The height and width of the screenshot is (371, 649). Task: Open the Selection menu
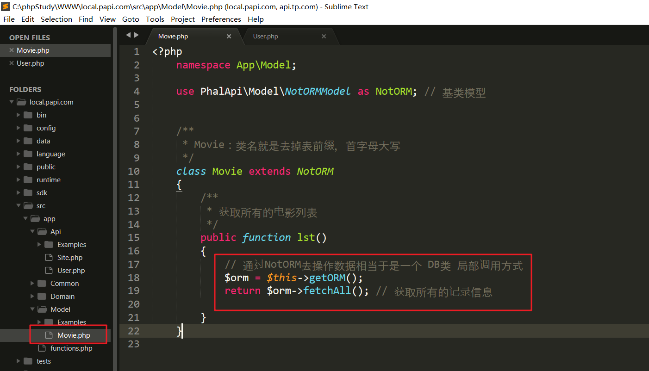point(56,19)
